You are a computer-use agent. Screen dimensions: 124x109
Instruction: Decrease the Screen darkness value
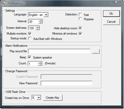[38, 29]
